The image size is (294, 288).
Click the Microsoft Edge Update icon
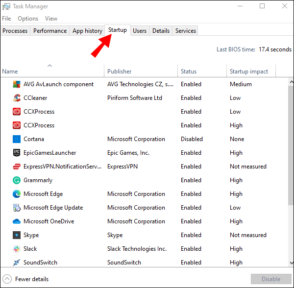coord(17,208)
